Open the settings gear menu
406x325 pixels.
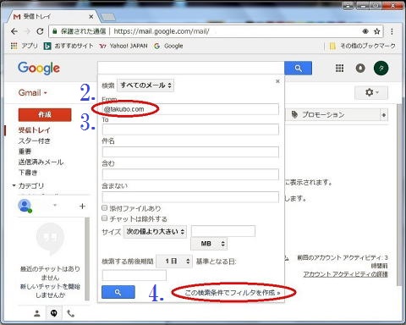pyautogui.click(x=371, y=92)
